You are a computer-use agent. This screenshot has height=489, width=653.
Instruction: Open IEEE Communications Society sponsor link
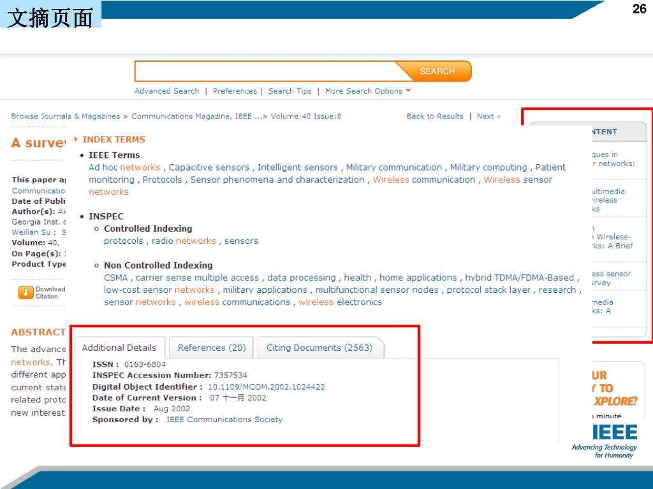pos(224,420)
